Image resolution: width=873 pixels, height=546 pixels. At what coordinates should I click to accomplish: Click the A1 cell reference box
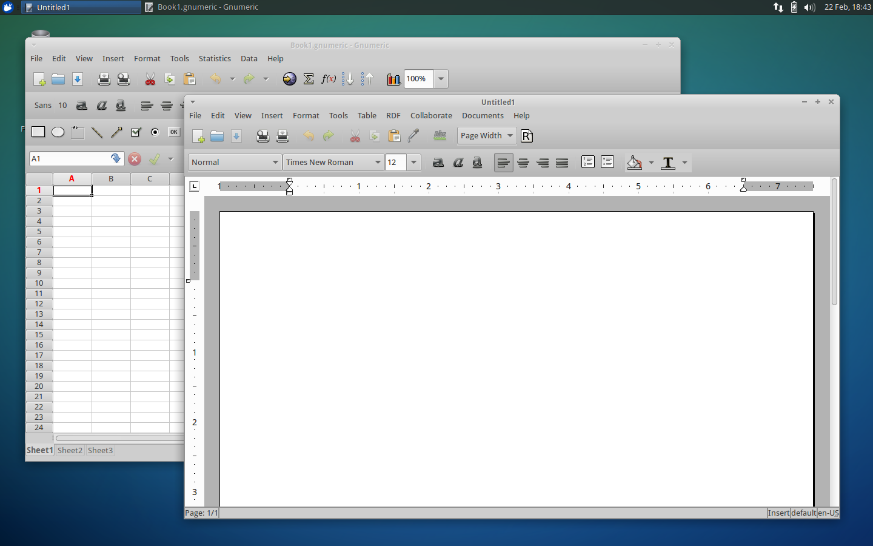tap(69, 159)
